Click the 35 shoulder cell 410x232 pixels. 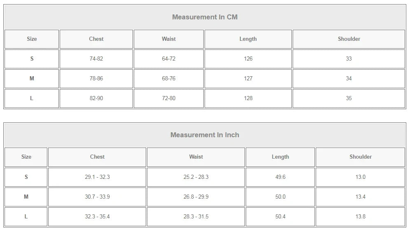coord(349,98)
